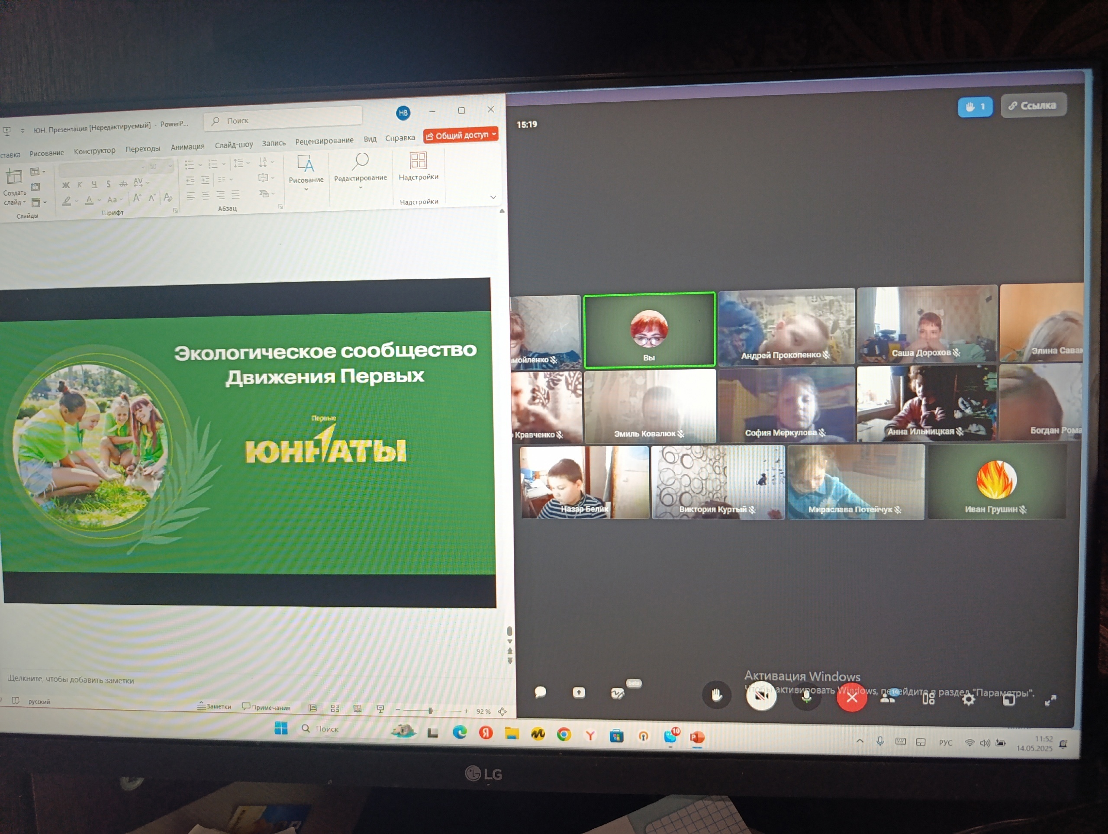Click the picture-in-picture window icon

1009,700
